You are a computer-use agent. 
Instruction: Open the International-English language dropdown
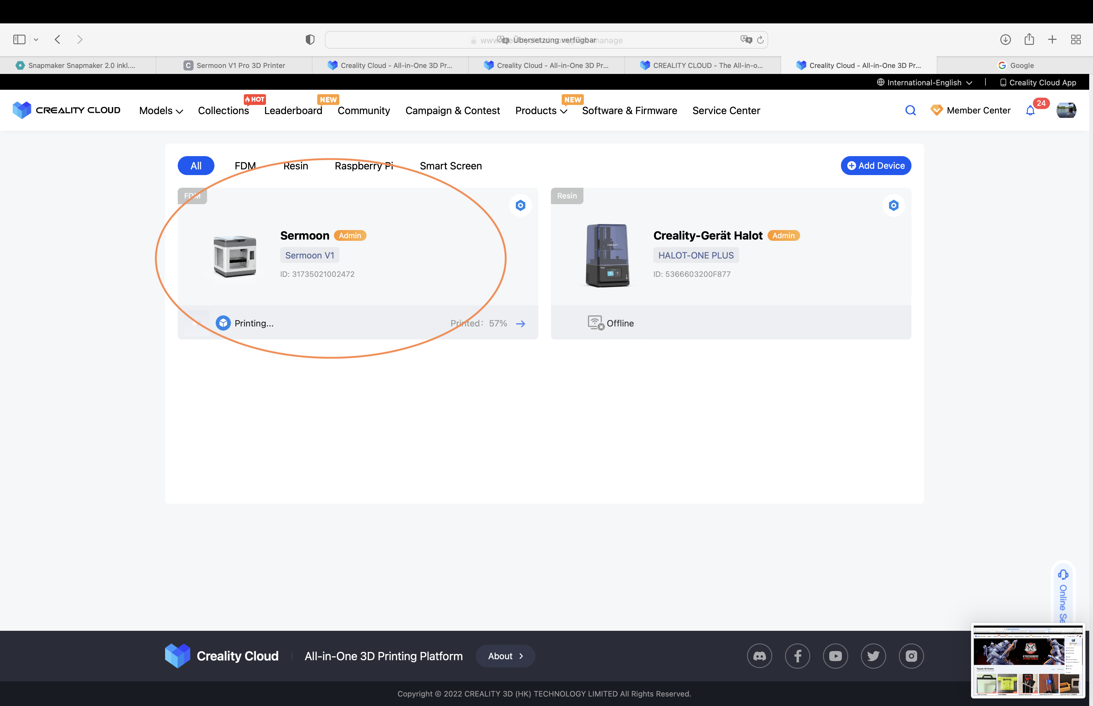(x=924, y=82)
